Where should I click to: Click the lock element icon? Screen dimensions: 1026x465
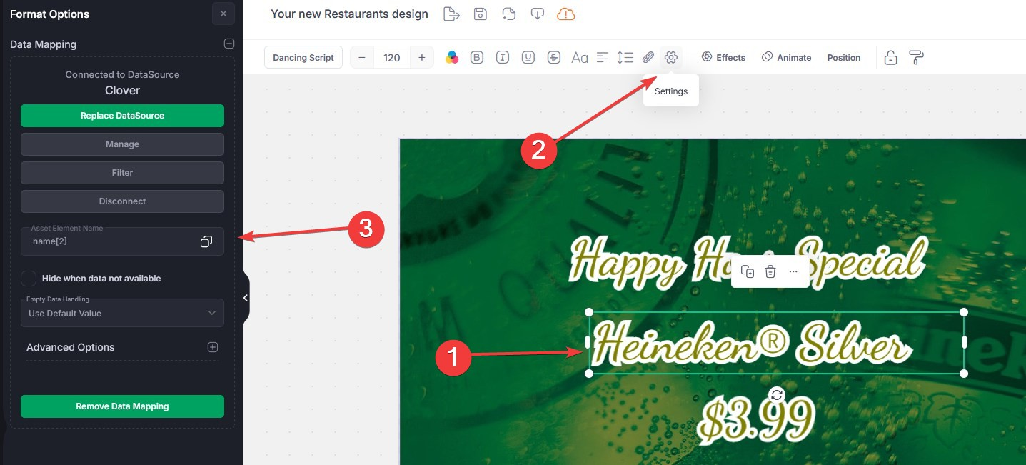(890, 58)
